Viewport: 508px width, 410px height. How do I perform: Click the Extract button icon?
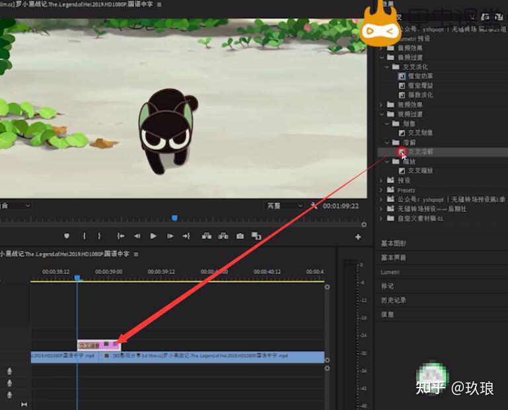click(x=223, y=236)
